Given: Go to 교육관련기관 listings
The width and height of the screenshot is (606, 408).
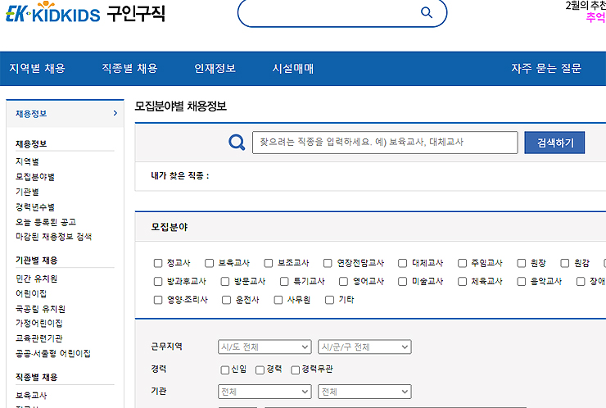Looking at the screenshot, I should click(38, 338).
